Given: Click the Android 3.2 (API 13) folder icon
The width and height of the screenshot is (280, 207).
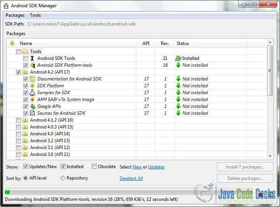Looking at the screenshot, I should coord(25,141).
